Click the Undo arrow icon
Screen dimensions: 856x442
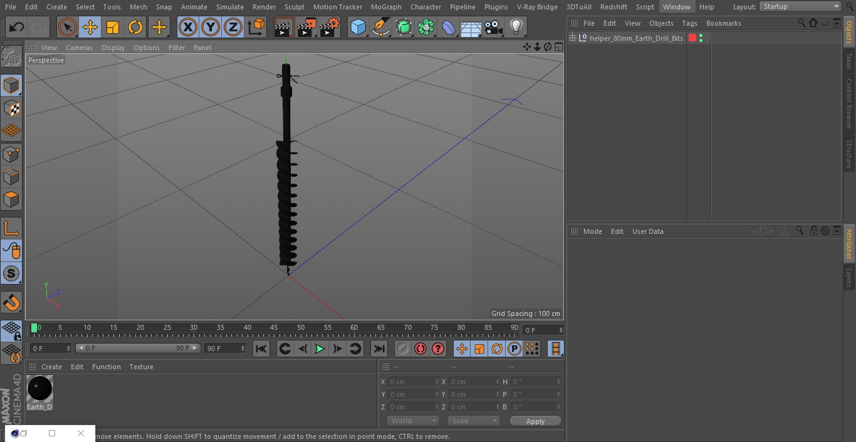coord(16,28)
